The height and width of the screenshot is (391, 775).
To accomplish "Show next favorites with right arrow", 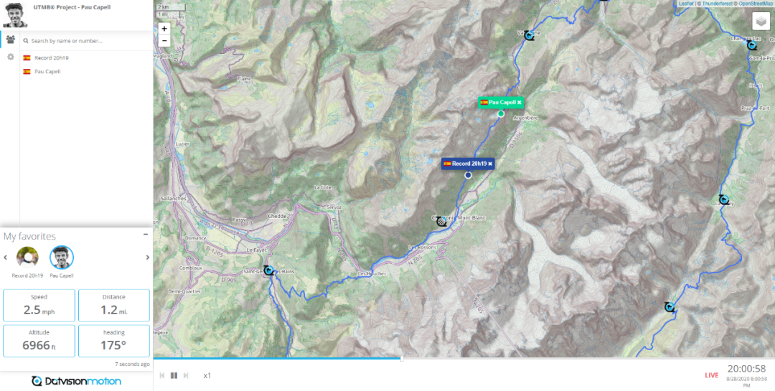I will [147, 257].
